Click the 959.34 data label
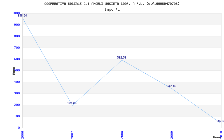The image size is (224, 140). [x=22, y=15]
